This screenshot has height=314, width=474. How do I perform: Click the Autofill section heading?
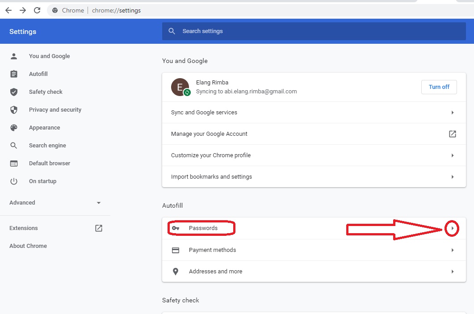(x=172, y=205)
